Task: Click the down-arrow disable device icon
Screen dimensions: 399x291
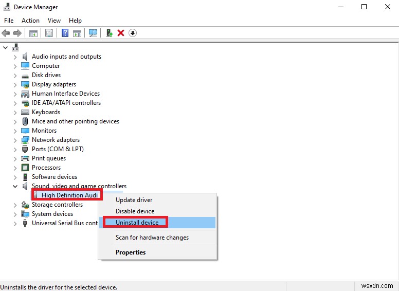Action: click(133, 33)
